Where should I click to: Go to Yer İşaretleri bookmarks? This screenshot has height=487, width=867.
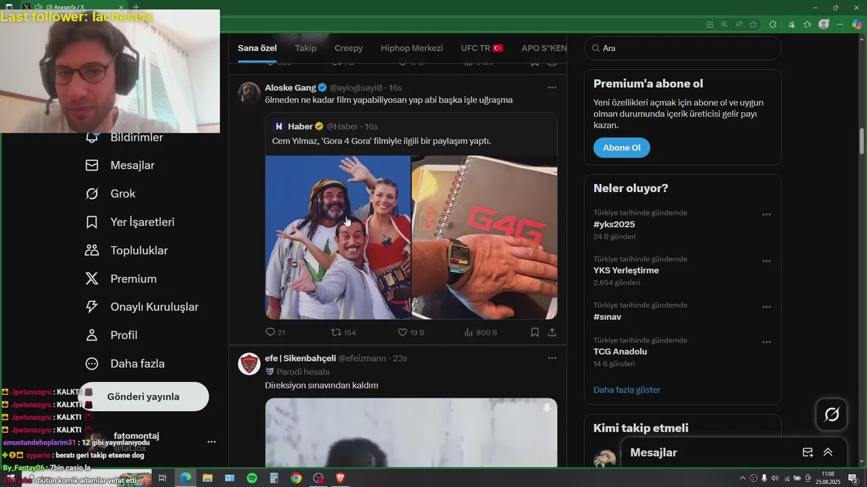click(129, 222)
